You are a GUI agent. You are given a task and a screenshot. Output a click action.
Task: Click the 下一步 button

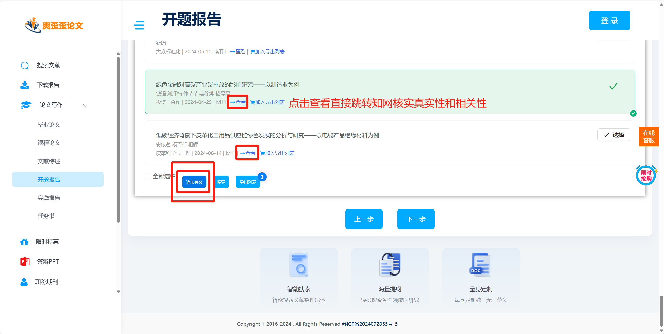pyautogui.click(x=416, y=219)
